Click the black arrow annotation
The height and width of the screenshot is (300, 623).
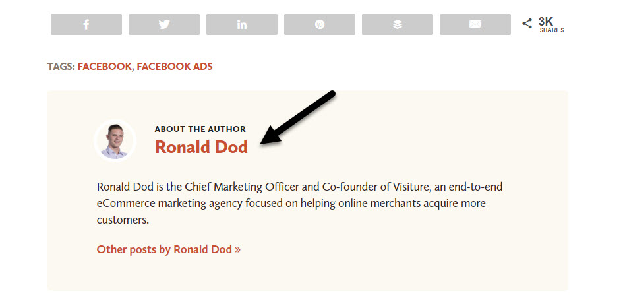(x=299, y=117)
